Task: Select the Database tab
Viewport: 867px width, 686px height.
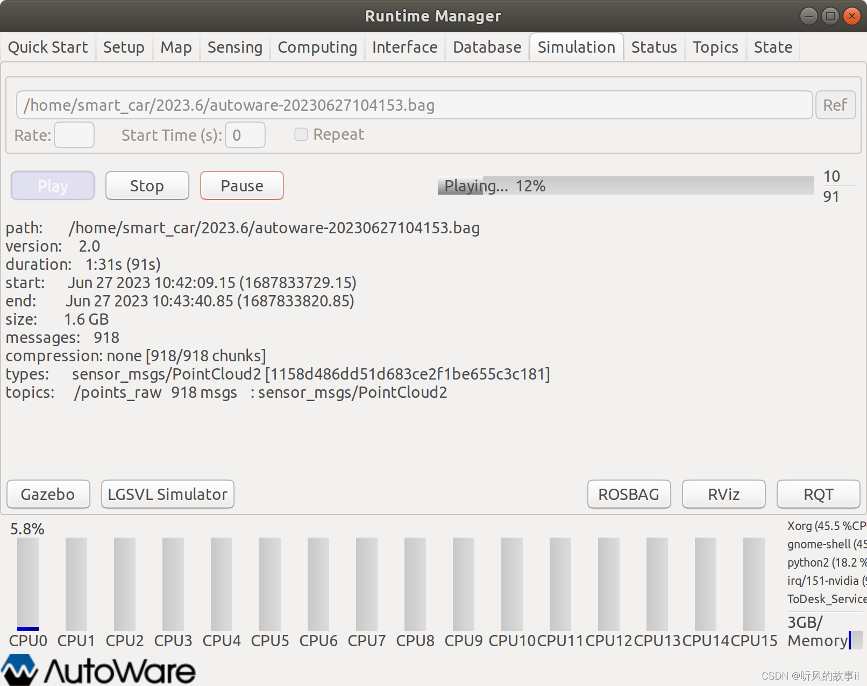Action: coord(487,47)
